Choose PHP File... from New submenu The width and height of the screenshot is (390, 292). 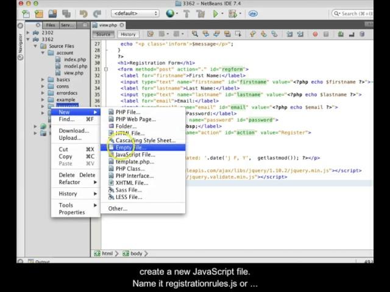click(x=143, y=112)
